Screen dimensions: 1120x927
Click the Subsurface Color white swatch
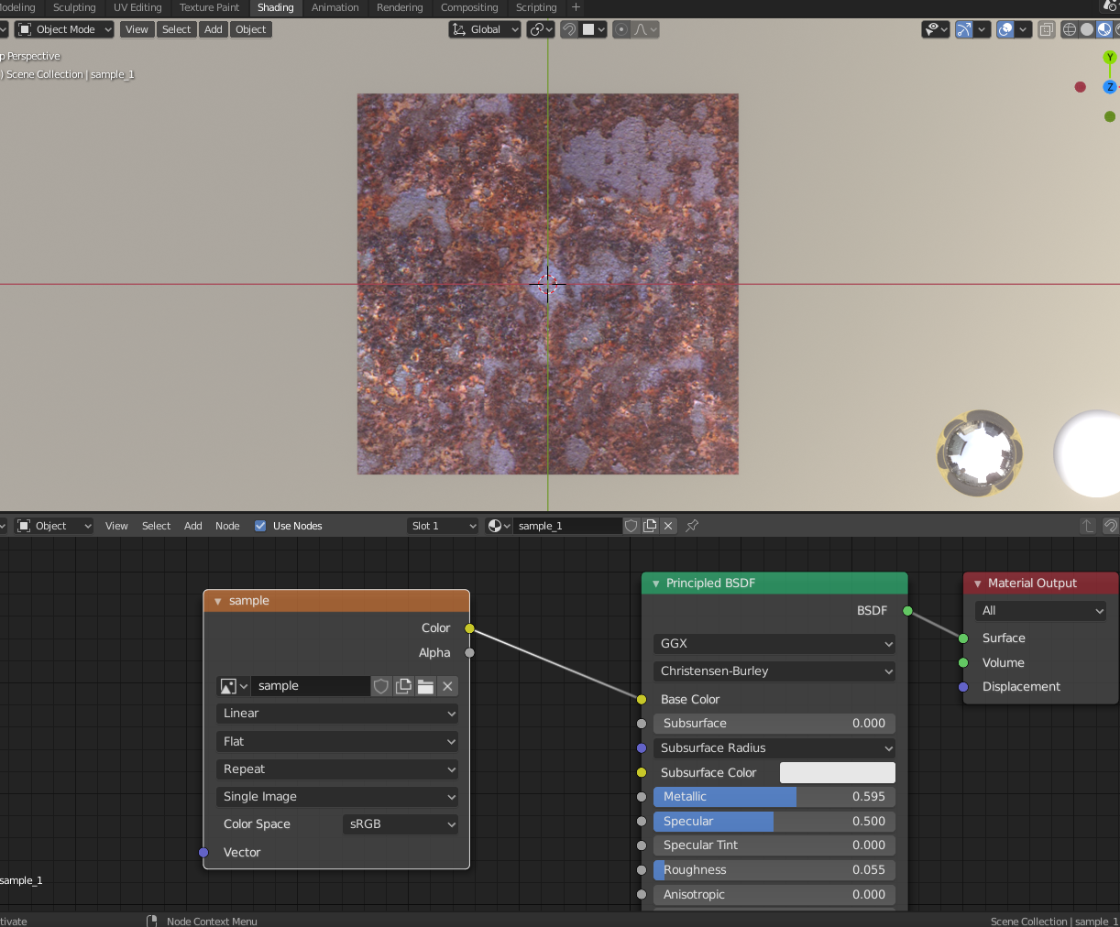[x=837, y=772]
